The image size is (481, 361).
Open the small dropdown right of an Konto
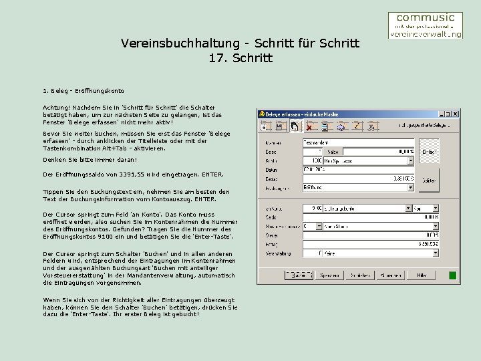(x=436, y=209)
